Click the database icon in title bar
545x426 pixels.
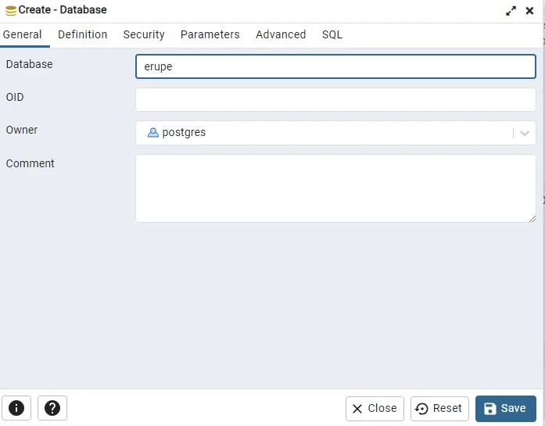coord(11,11)
